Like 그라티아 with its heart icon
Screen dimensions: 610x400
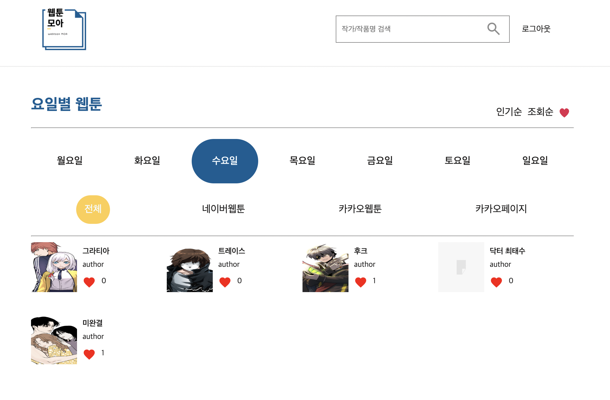click(89, 282)
